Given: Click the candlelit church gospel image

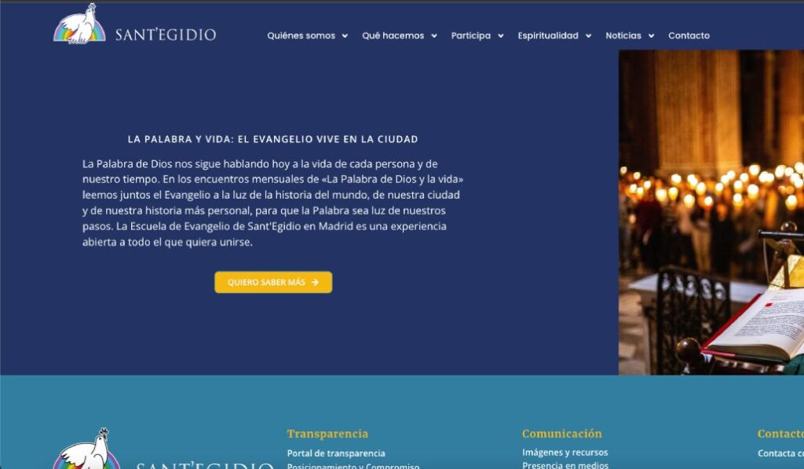Looking at the screenshot, I should coord(711,212).
